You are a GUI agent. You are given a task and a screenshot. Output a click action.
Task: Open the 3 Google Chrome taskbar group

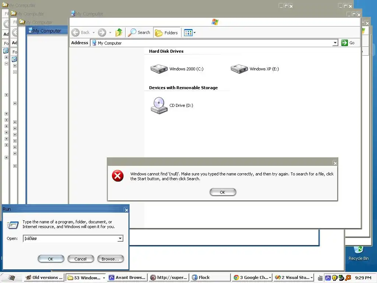[250, 278]
